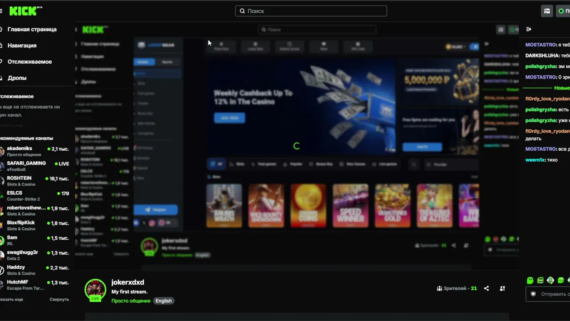
Task: Open the dashboard icon in top bar
Action: (x=547, y=11)
